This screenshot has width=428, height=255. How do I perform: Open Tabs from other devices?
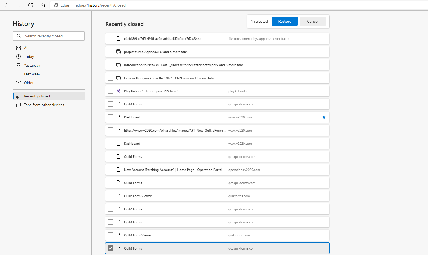point(44,105)
